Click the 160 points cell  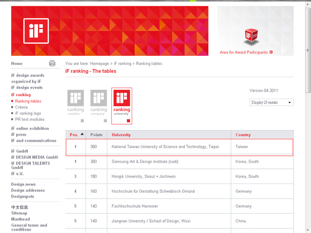point(94,191)
